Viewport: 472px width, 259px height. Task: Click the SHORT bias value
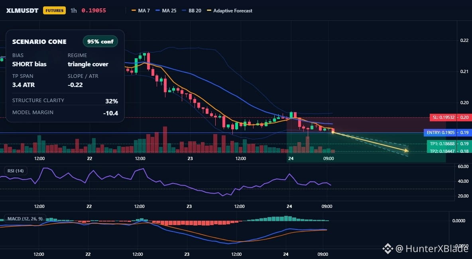point(29,64)
